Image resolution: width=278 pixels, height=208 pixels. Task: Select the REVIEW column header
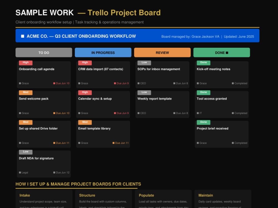(x=162, y=52)
